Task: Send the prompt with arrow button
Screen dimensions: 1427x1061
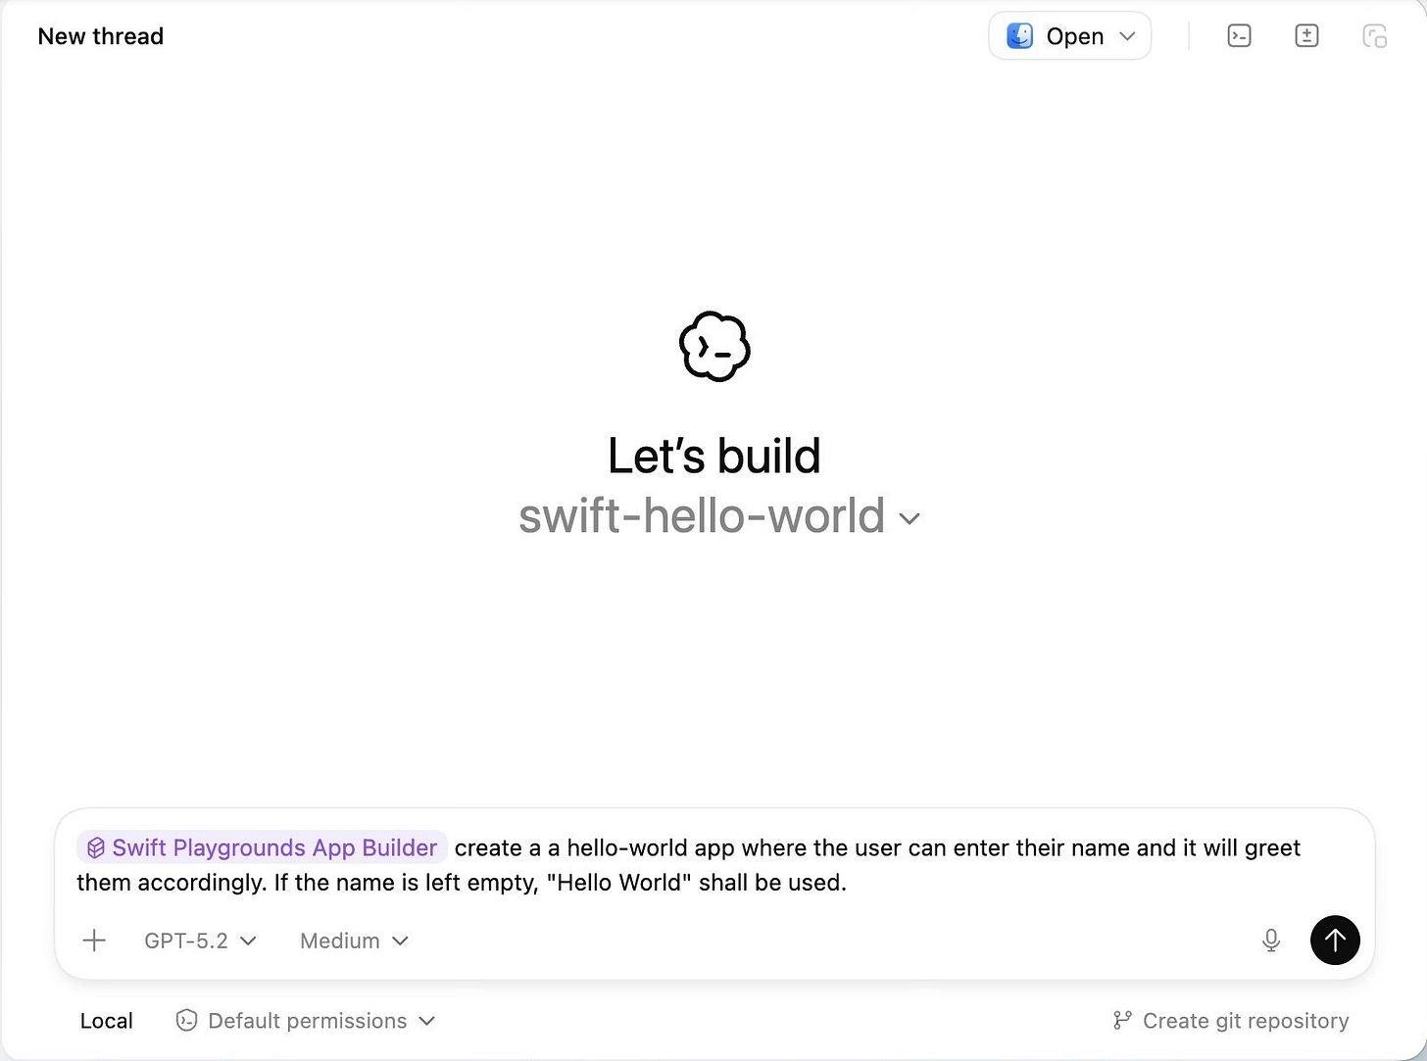Action: [1335, 940]
